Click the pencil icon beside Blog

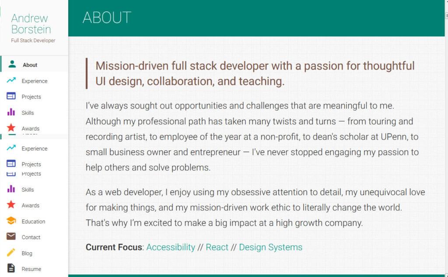tap(10, 253)
